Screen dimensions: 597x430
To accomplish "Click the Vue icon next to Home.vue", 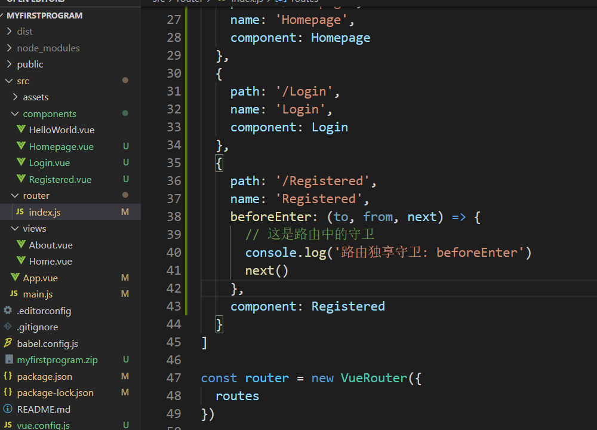I will [x=21, y=260].
